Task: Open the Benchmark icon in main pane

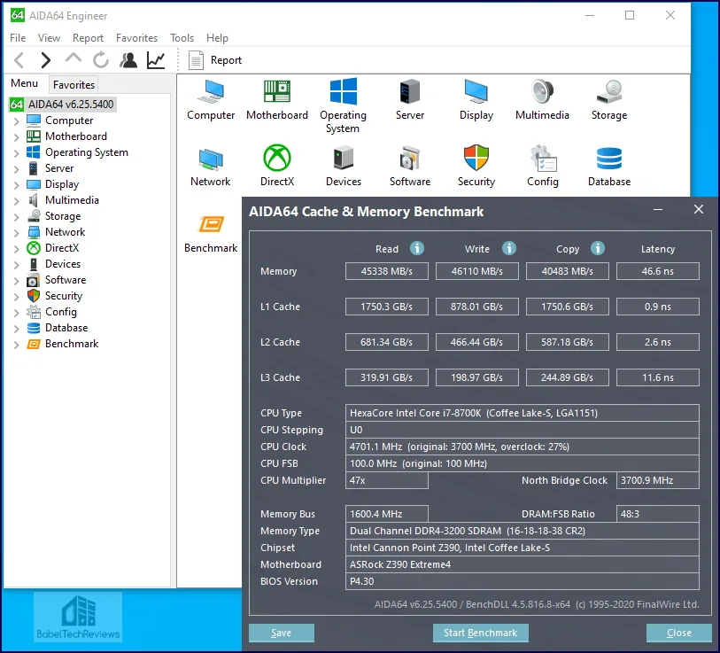Action: pyautogui.click(x=211, y=233)
